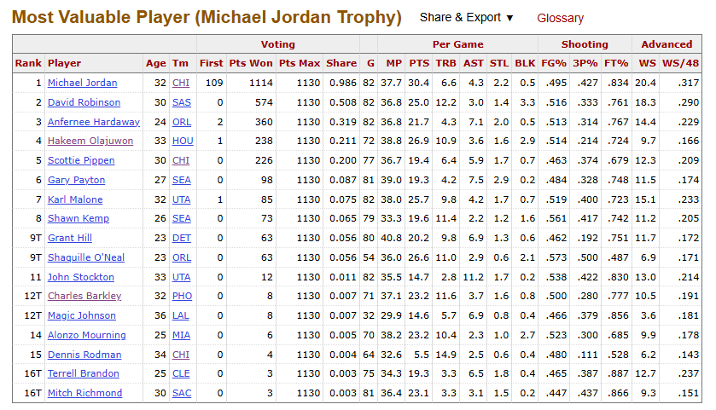Open CHI team link in Michael Jordan row

[x=181, y=83]
